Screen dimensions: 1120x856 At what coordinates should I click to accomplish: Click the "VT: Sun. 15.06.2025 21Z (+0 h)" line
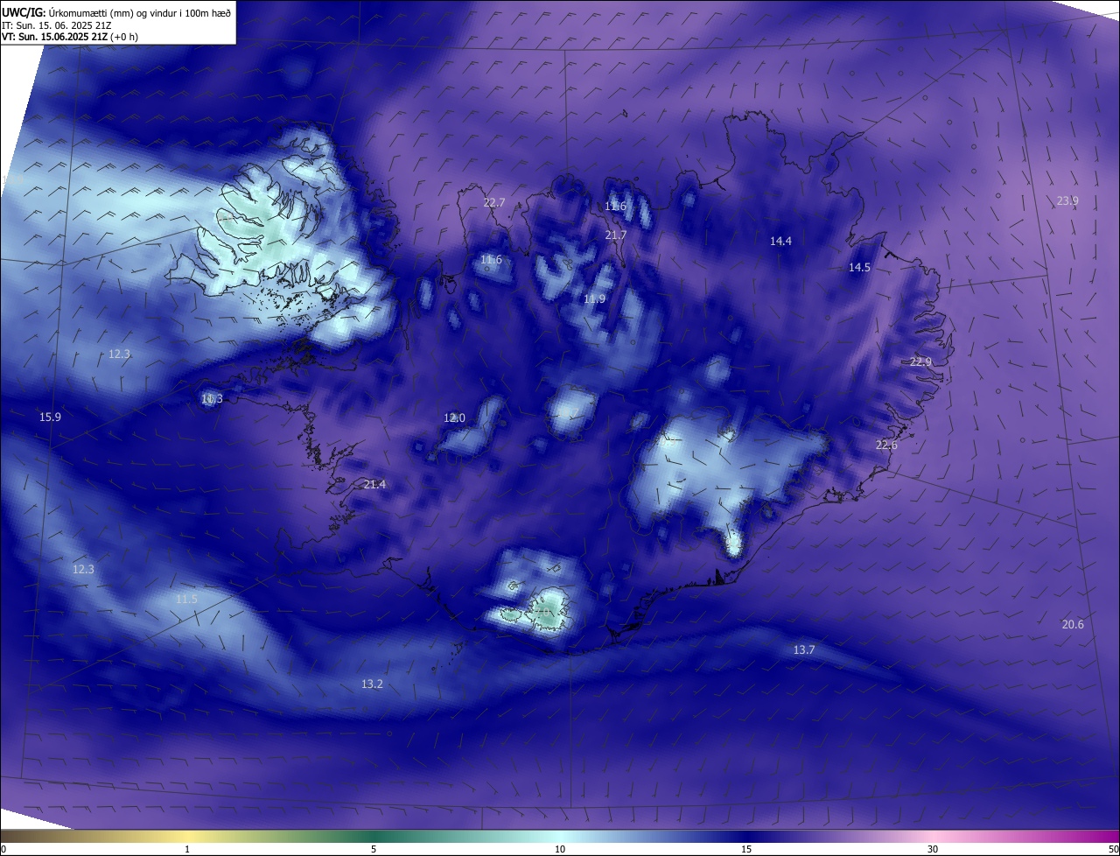click(x=70, y=37)
